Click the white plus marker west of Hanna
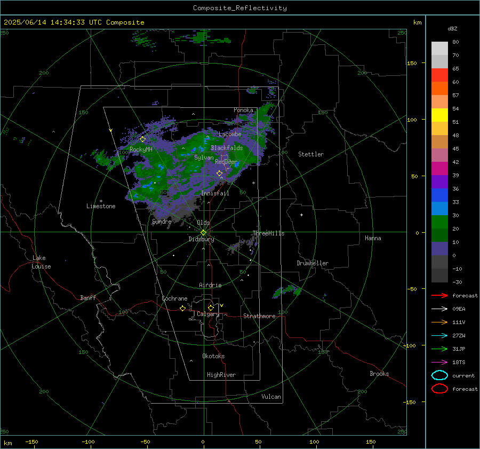This screenshot has width=480, height=449. click(301, 215)
